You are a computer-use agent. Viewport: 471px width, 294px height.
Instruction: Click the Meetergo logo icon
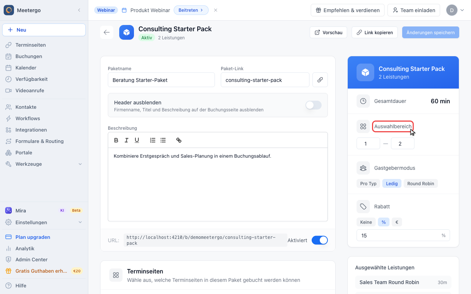[9, 10]
